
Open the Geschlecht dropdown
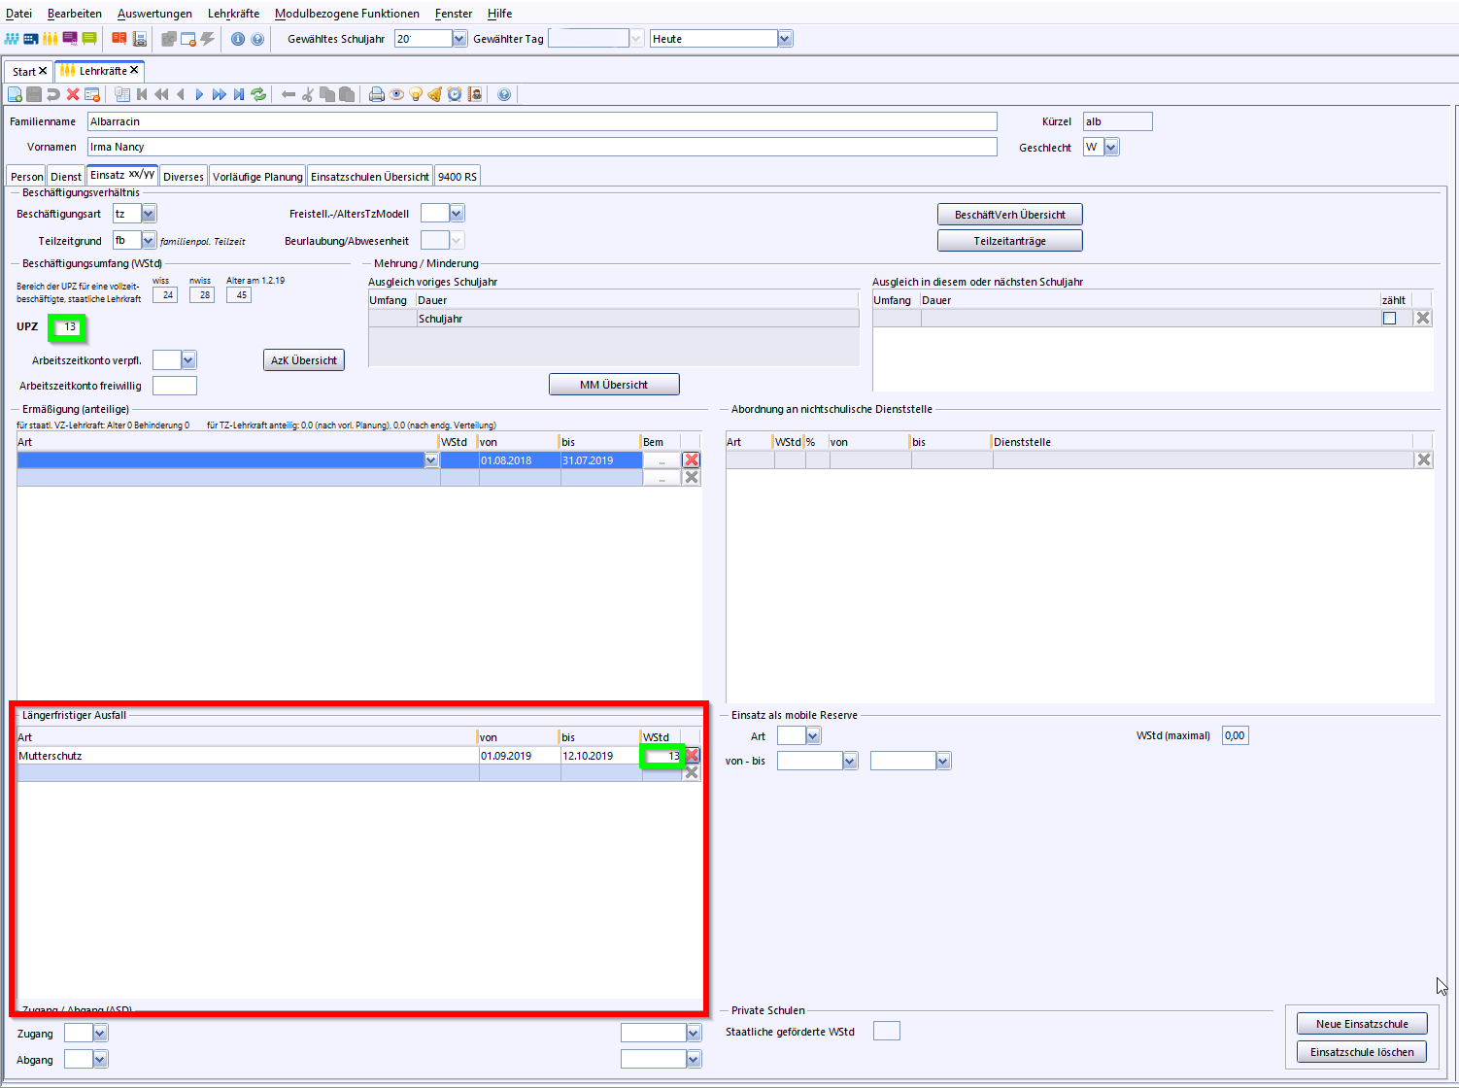click(1111, 147)
